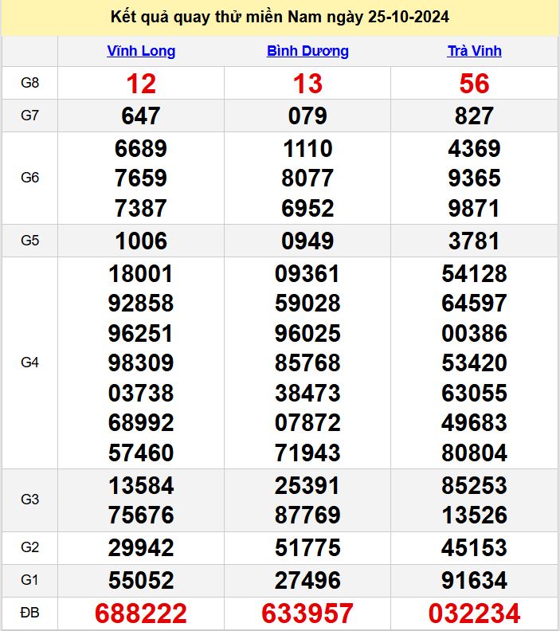Click G6 value 8077

tap(307, 178)
